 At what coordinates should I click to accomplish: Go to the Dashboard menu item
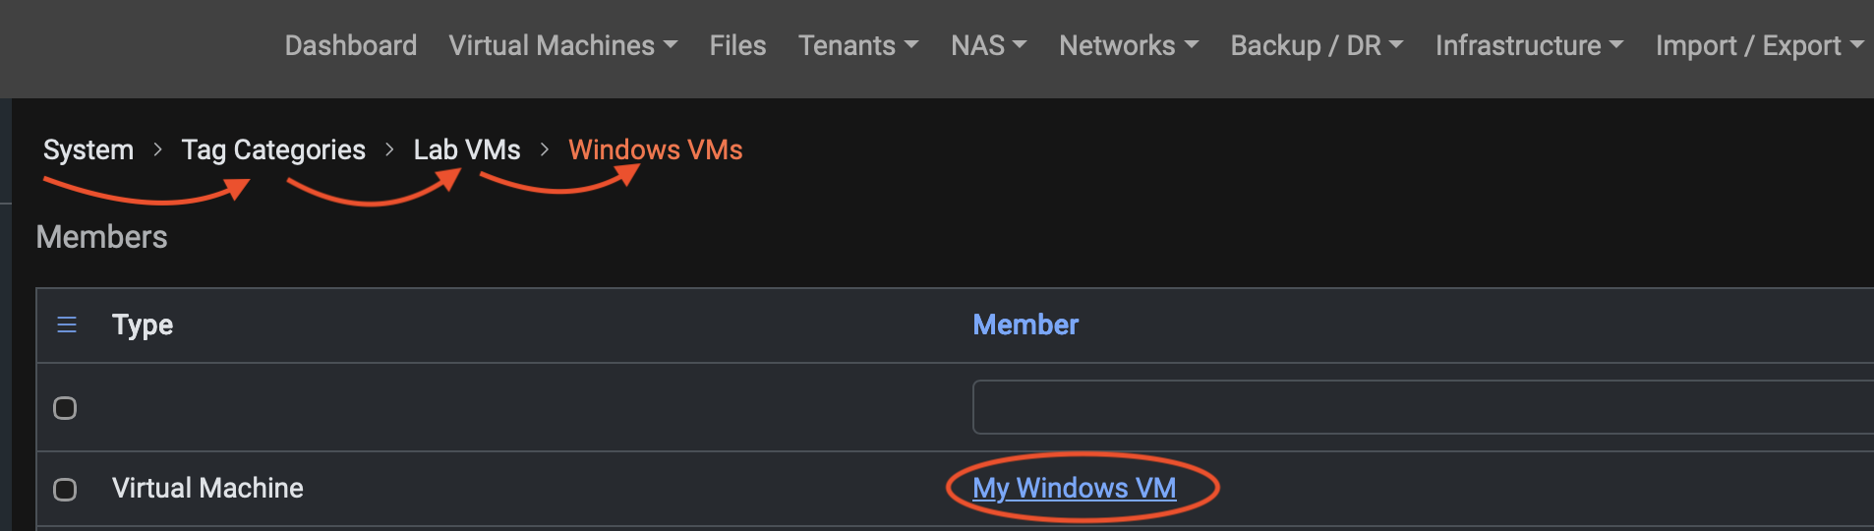pos(351,46)
